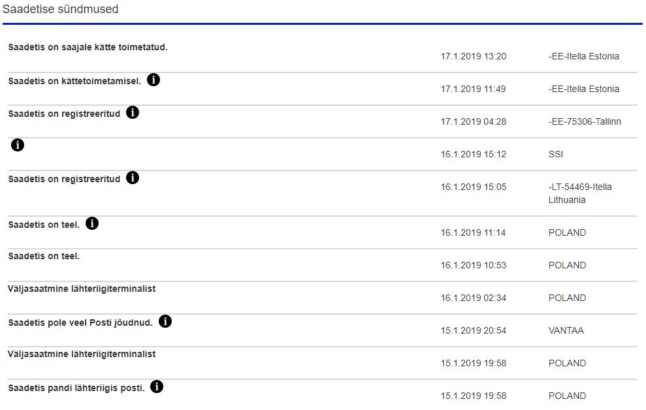Click the "-EE-75306-Tallinn" location
Image resolution: width=646 pixels, height=410 pixels.
(585, 122)
